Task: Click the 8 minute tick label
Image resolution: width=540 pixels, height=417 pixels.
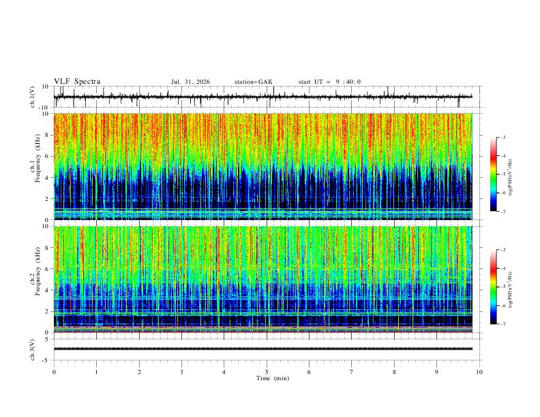Action: coord(394,372)
